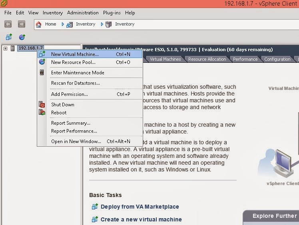
Task: Switch to the Virtual Machines tab
Action: click(165, 59)
